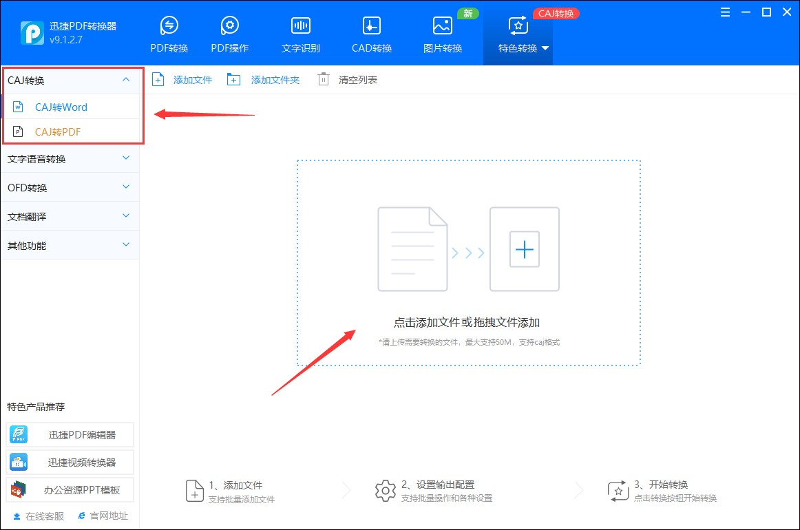Click the step 3 开始转换 convert icon
This screenshot has height=530, width=800.
point(618,491)
